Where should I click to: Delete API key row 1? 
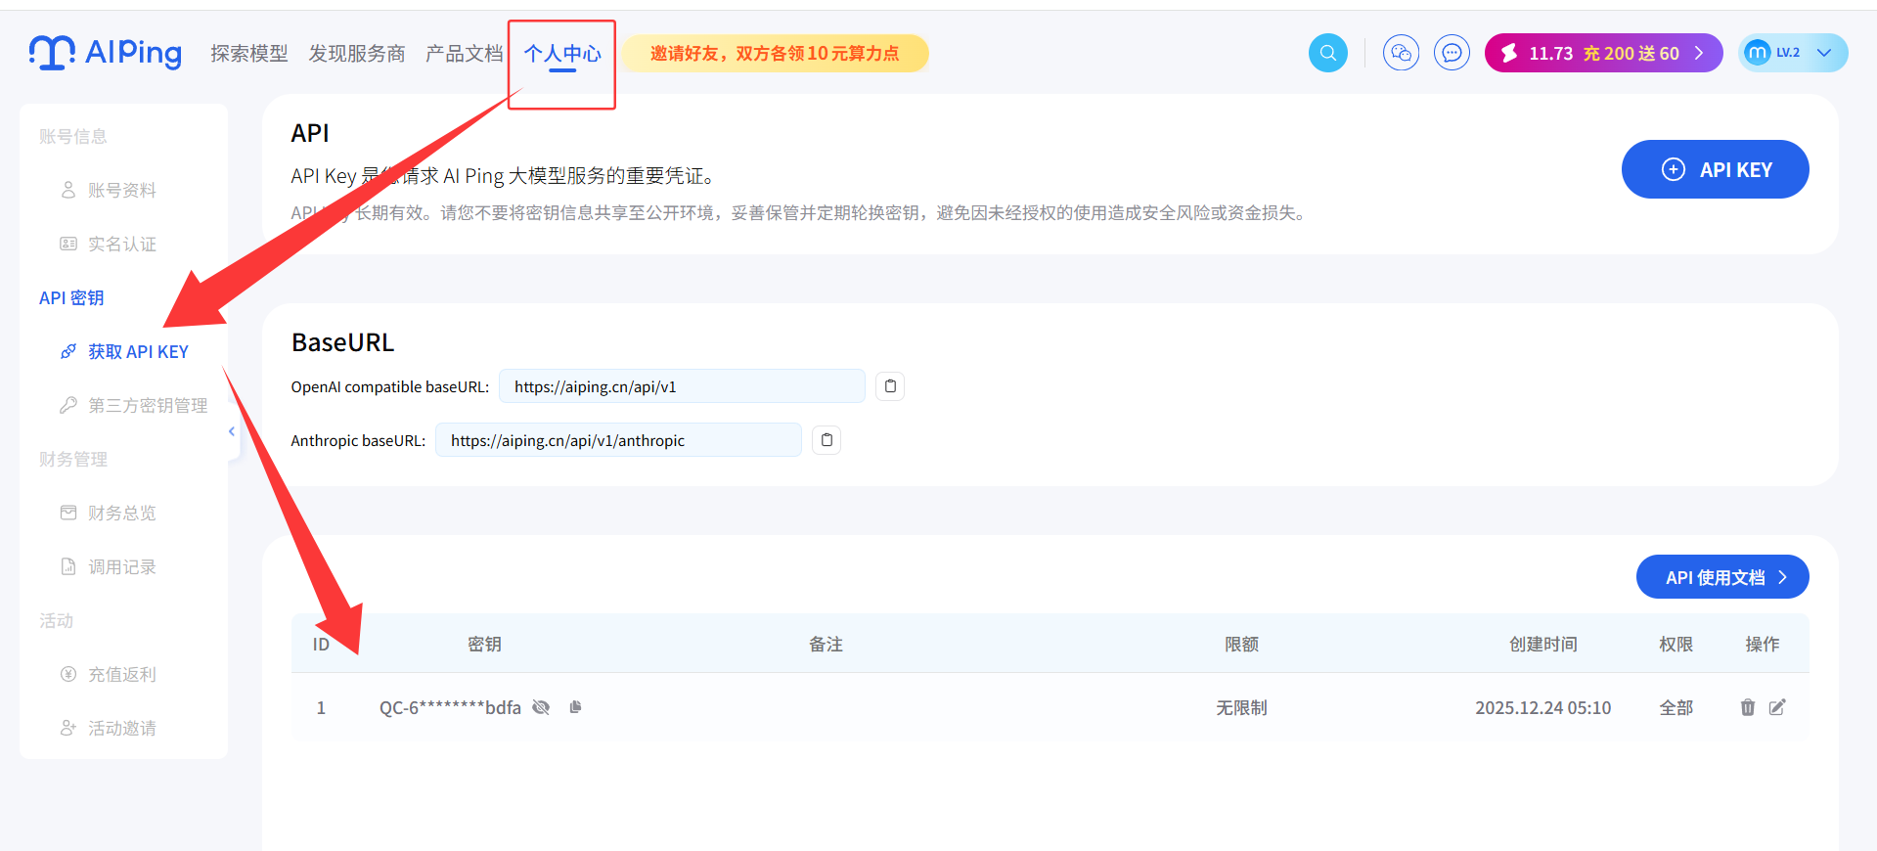tap(1748, 707)
